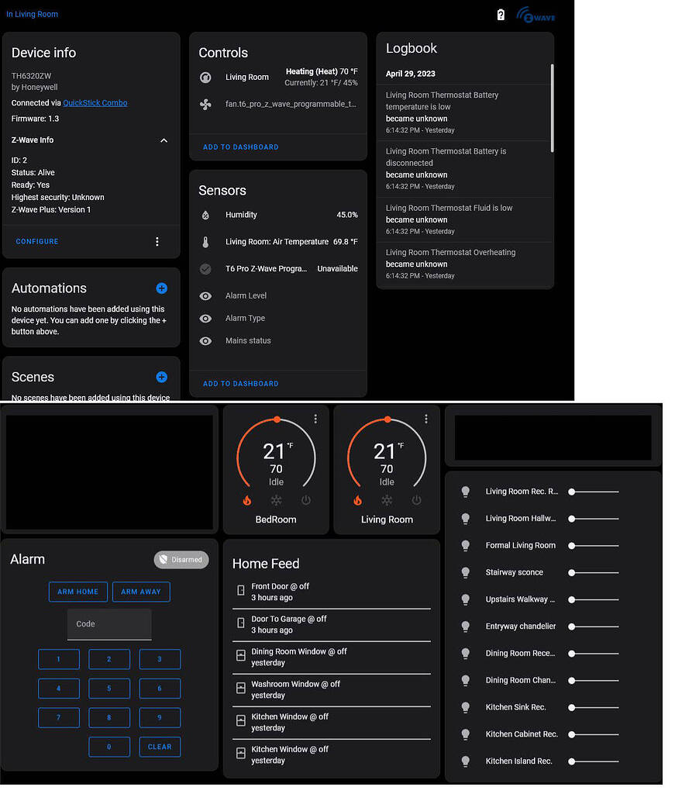
Task: Click the Entryway chandelier bulb icon
Action: coord(466,626)
